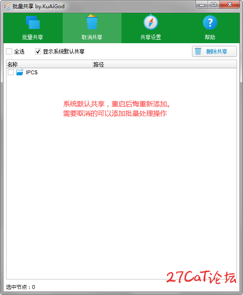Switch to the 批量共享 tab label
This screenshot has width=243, height=295.
click(x=32, y=37)
